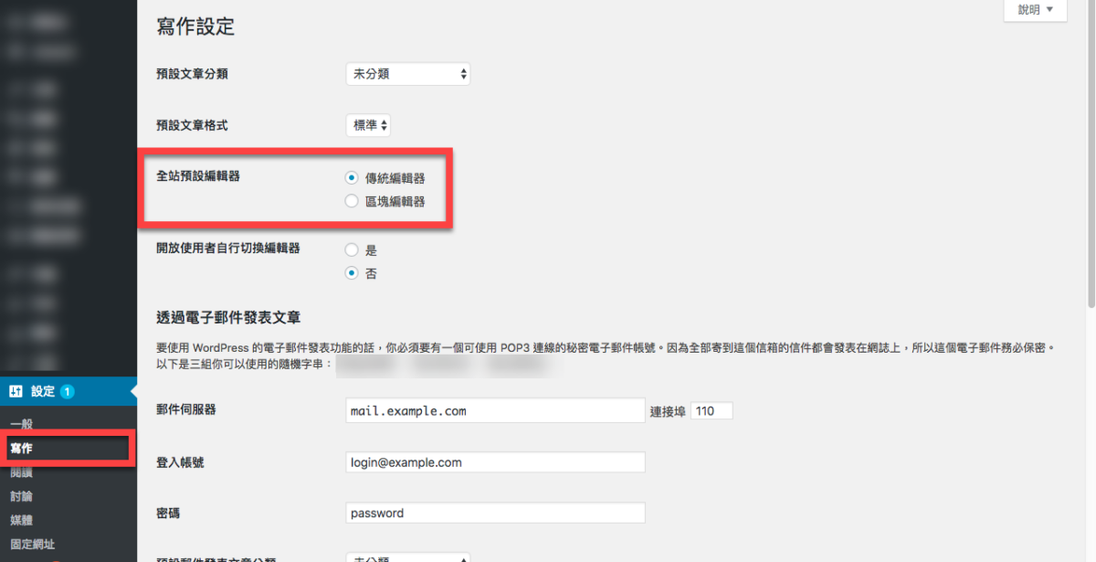Viewport: 1096px width, 562px height.
Task: Click the 郵件伺服器 input field
Action: (496, 410)
